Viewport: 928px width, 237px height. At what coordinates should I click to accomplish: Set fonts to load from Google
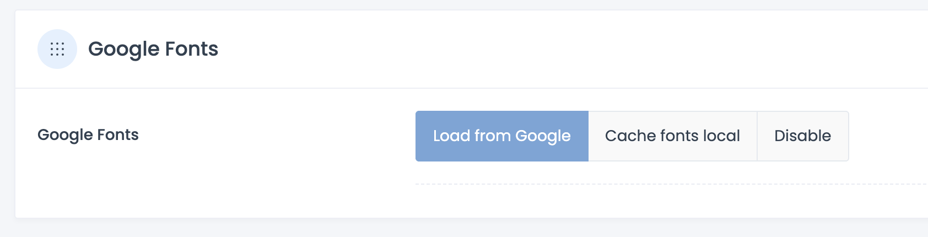coord(501,136)
